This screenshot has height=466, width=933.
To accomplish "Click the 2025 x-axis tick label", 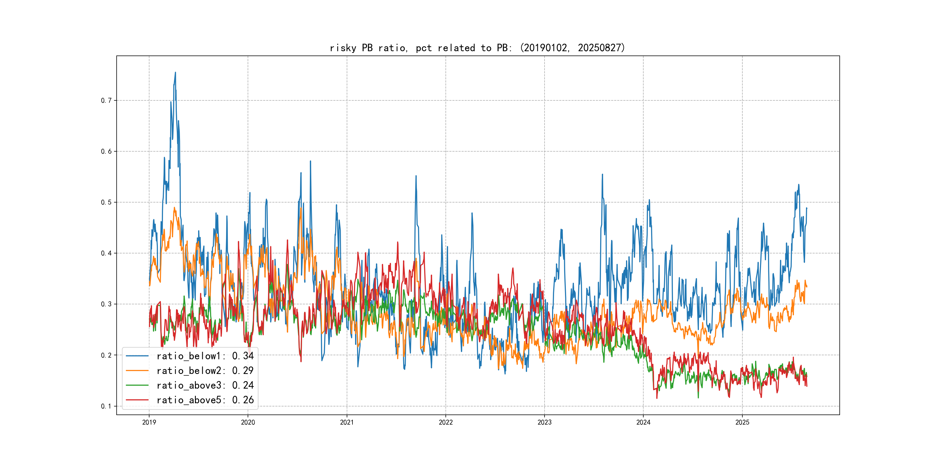I will (x=742, y=422).
